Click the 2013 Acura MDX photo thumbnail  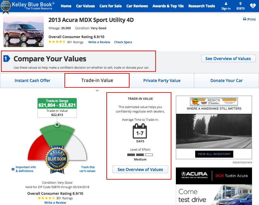[x=23, y=32]
